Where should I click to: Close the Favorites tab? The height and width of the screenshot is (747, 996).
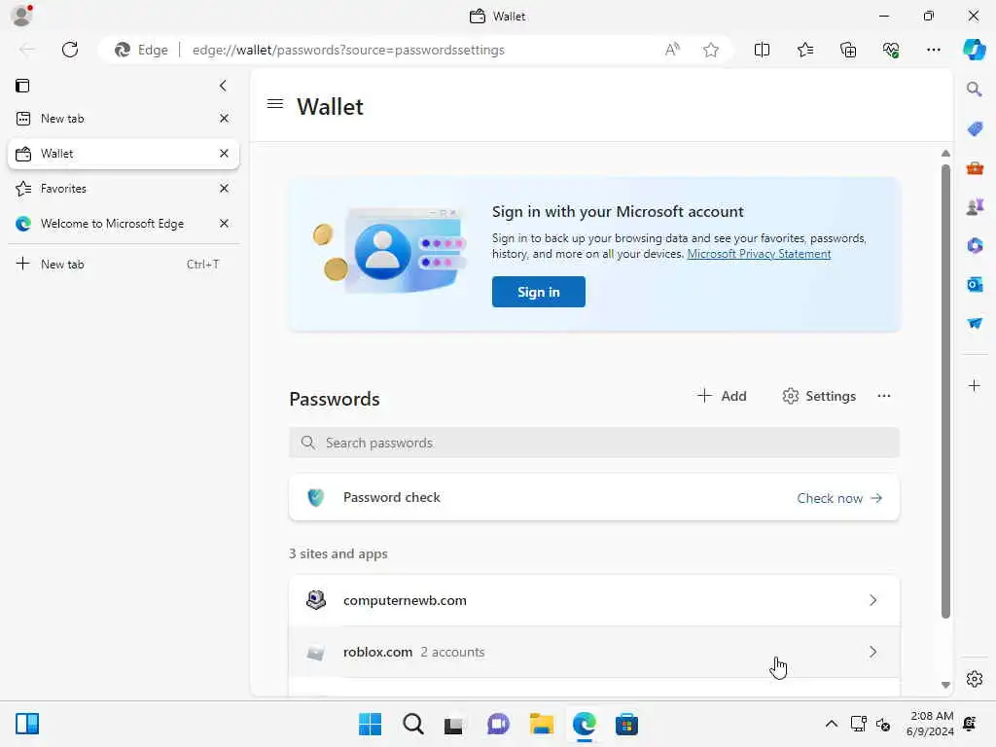[224, 189]
